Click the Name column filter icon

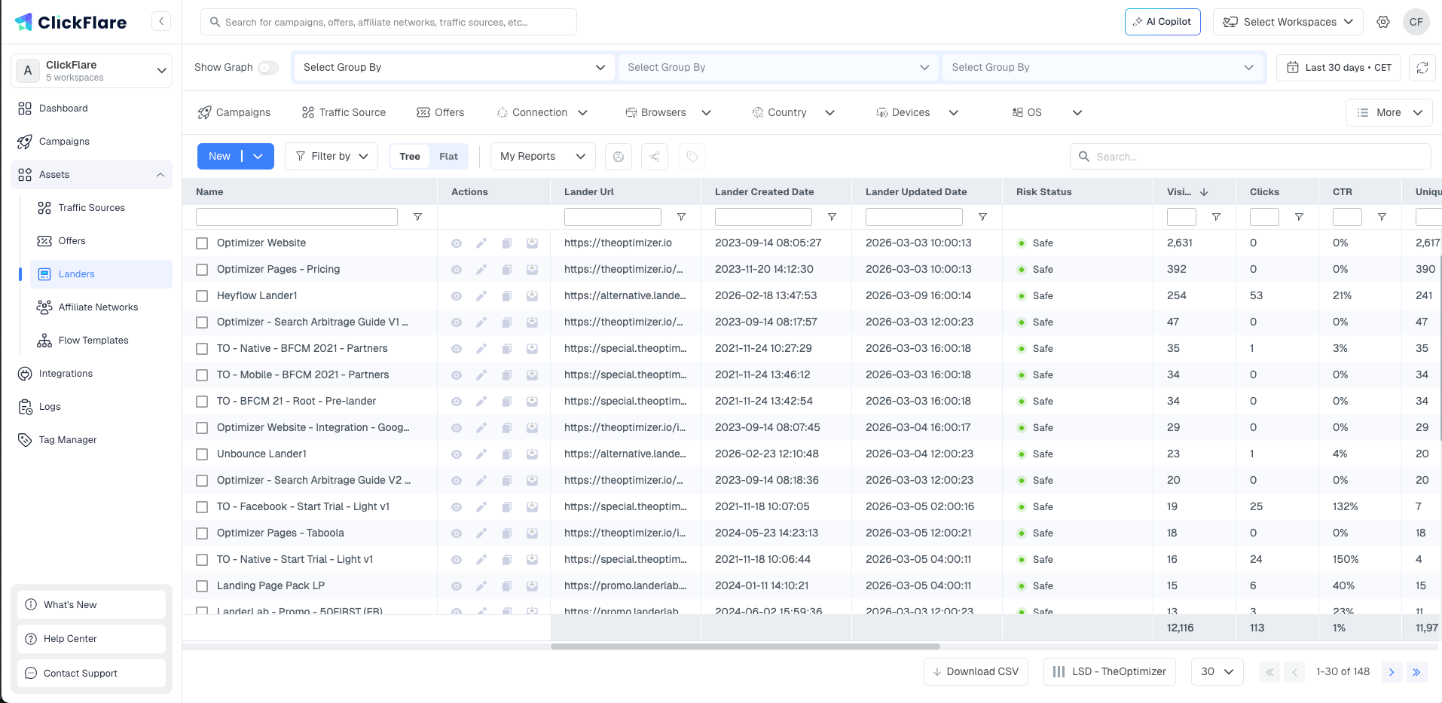click(x=417, y=217)
